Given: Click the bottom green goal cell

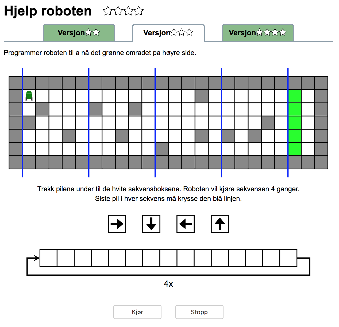Looking at the screenshot, I should tap(295, 149).
